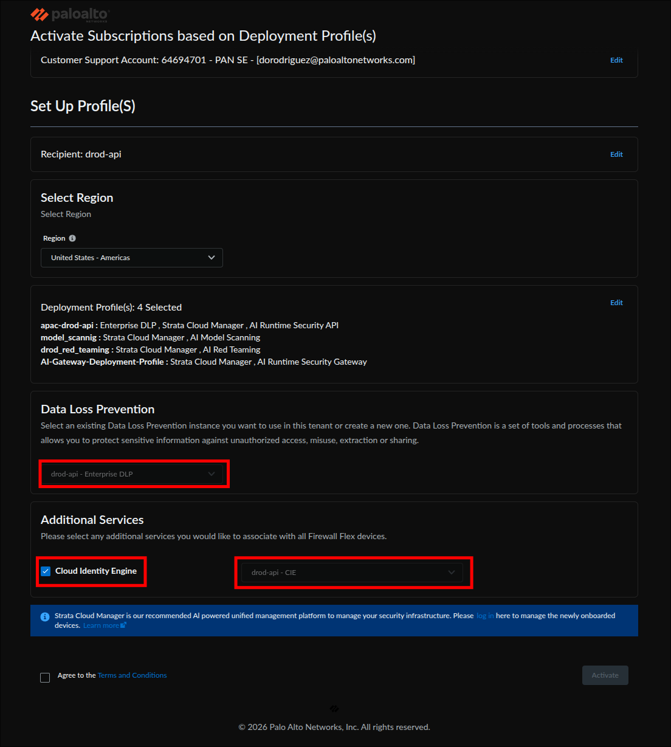Viewport: 671px width, 747px height.
Task: Edit the selected Deployment Profiles
Action: tap(616, 303)
